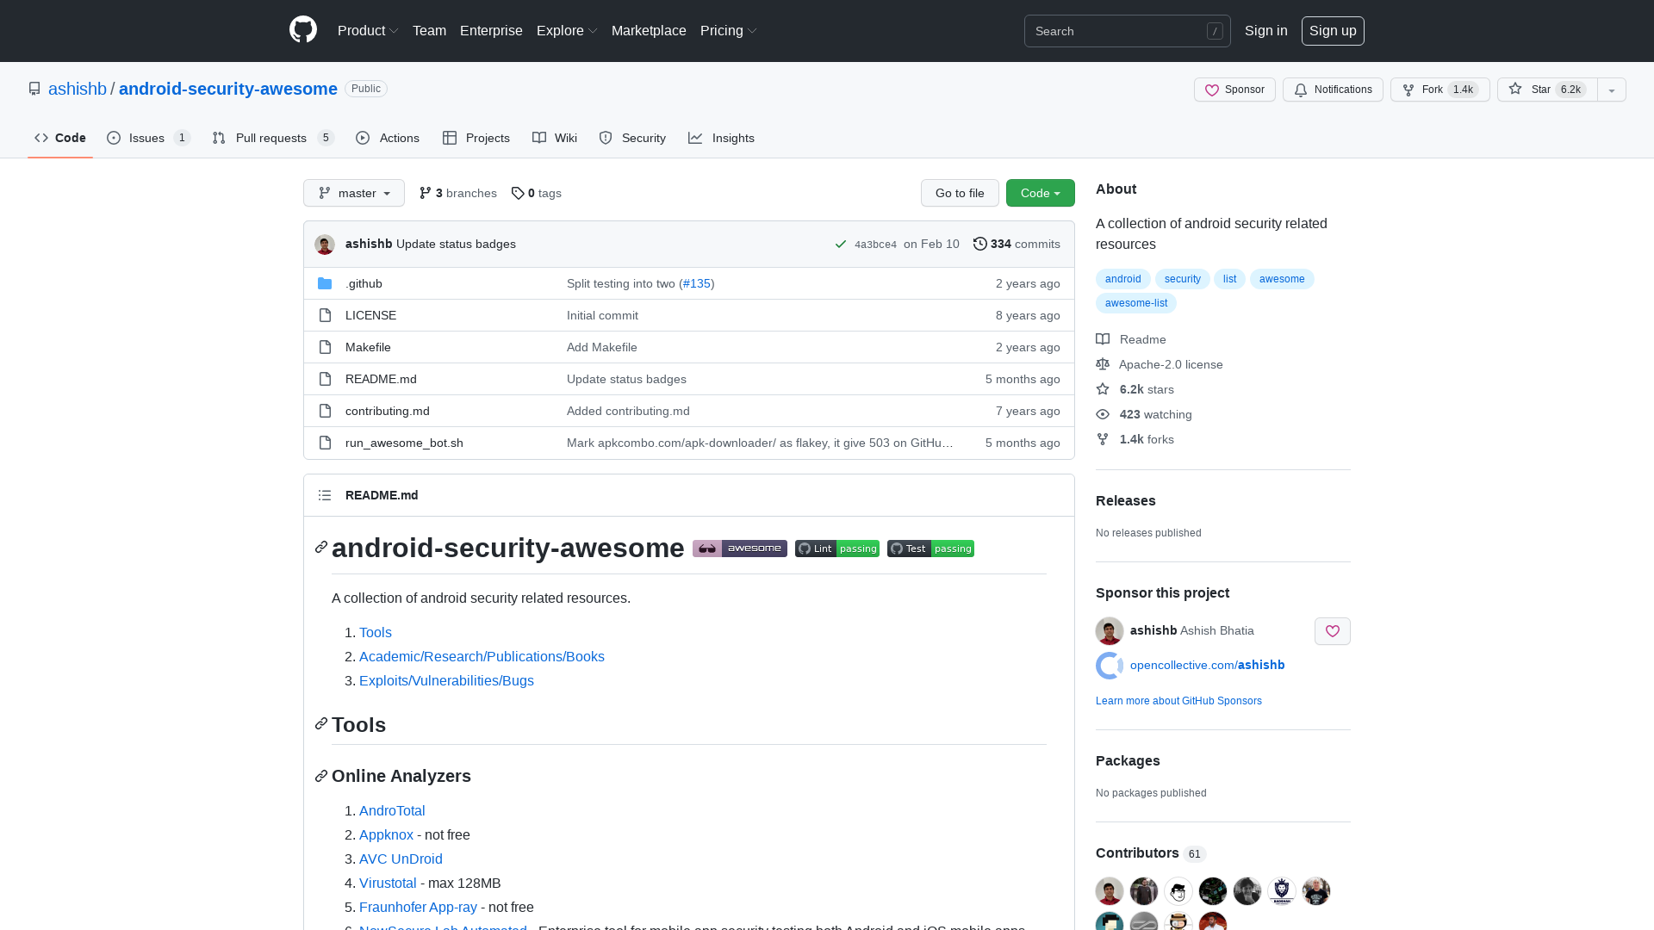
Task: Open the ashishb owner link
Action: pos(78,89)
